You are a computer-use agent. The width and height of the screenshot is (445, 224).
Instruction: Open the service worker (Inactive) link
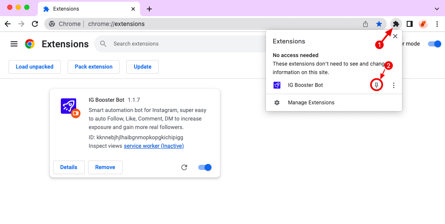tap(154, 146)
